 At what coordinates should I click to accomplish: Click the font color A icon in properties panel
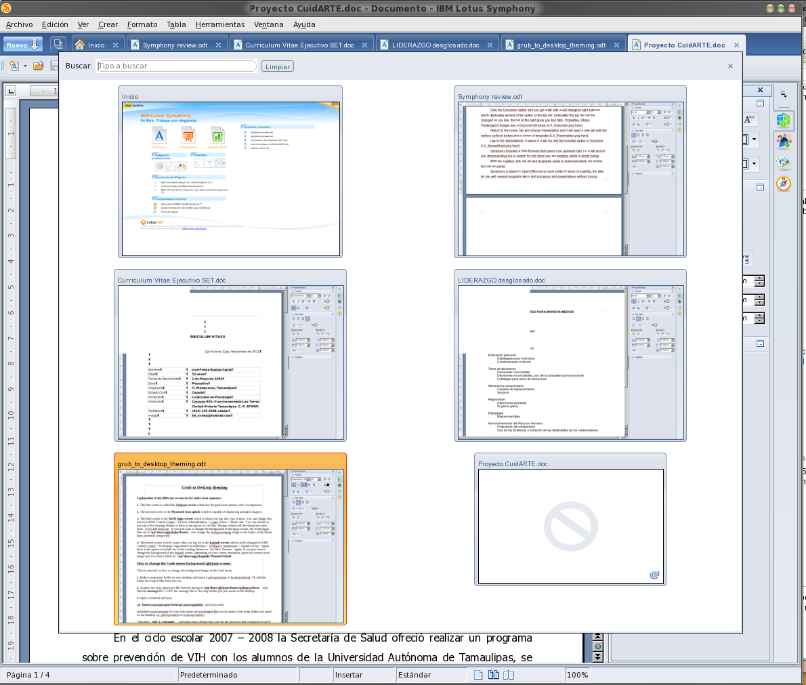(749, 119)
